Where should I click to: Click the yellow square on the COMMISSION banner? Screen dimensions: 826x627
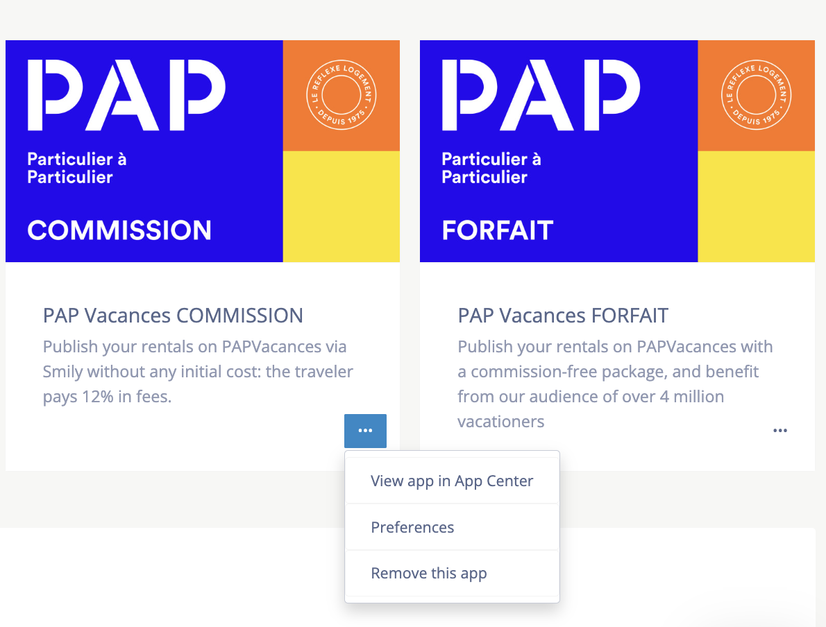tap(341, 206)
